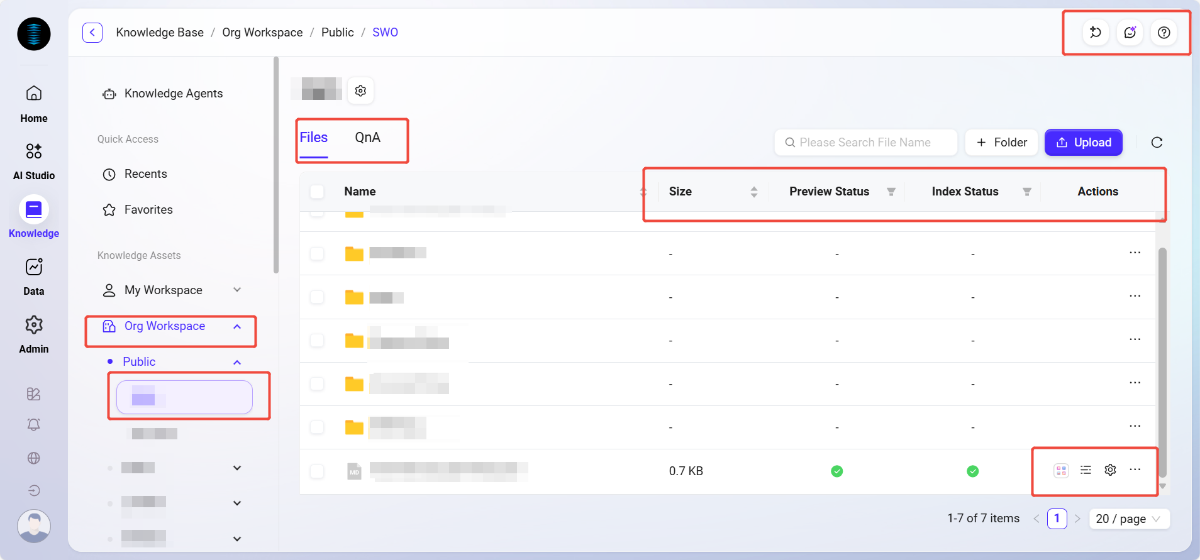Screen dimensions: 1200x560
Task: Open knowledge base settings gear icon
Action: click(360, 91)
